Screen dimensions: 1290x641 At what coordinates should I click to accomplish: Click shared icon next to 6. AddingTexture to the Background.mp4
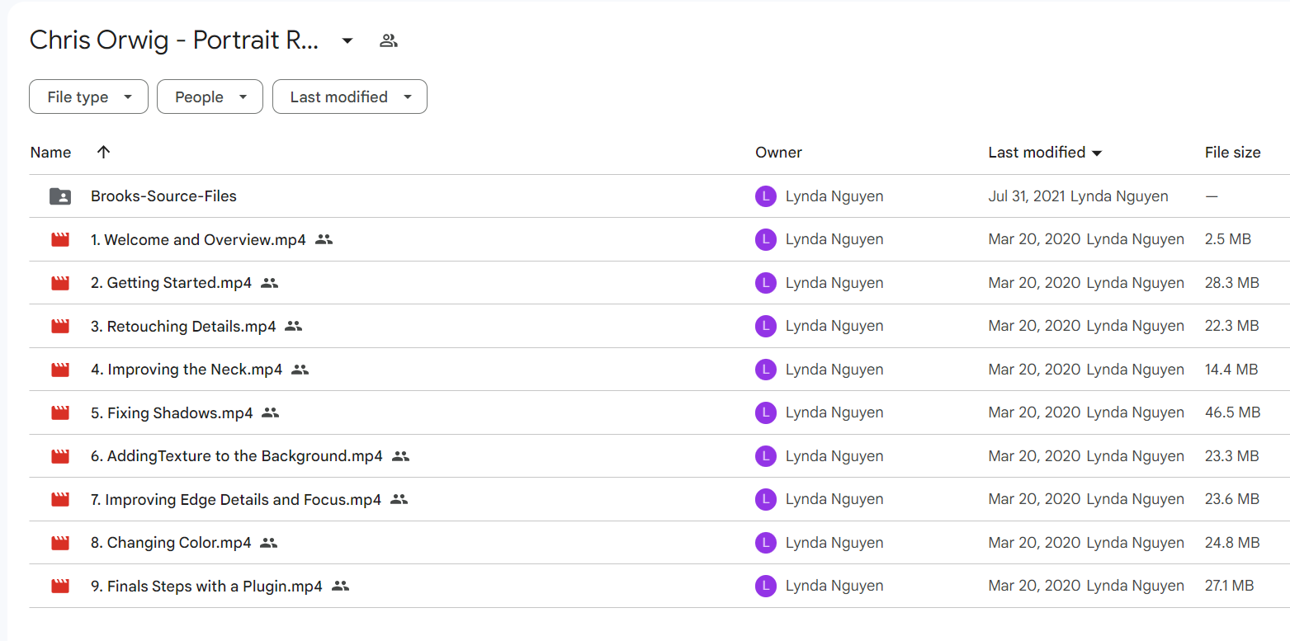(401, 456)
